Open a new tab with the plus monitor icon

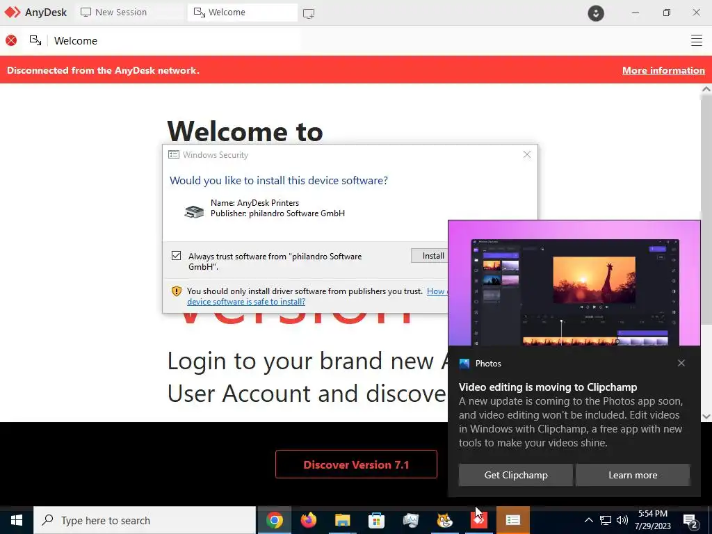[309, 13]
